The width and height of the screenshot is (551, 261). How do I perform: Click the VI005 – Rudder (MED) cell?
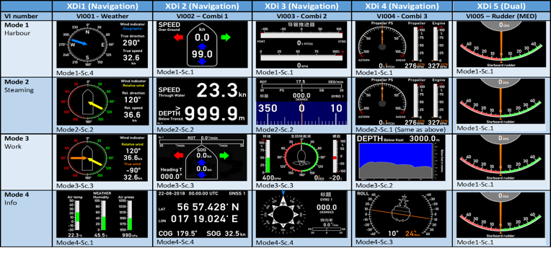pos(501,16)
